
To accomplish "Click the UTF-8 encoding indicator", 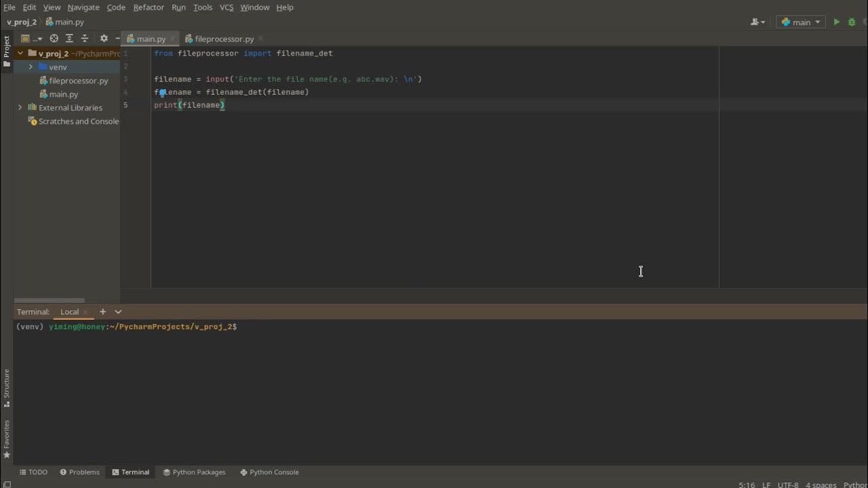I will tap(788, 485).
